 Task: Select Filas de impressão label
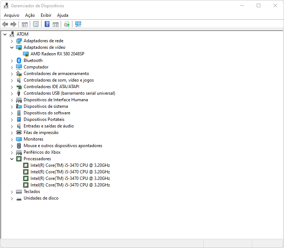tap(41, 133)
